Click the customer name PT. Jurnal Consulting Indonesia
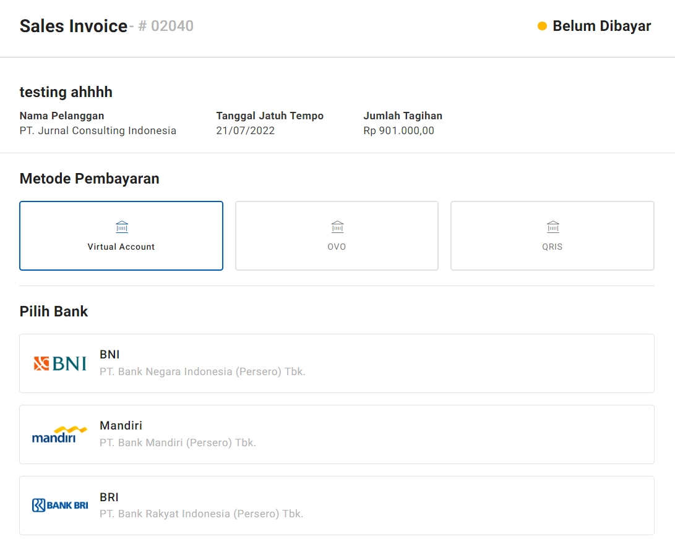 (x=98, y=130)
